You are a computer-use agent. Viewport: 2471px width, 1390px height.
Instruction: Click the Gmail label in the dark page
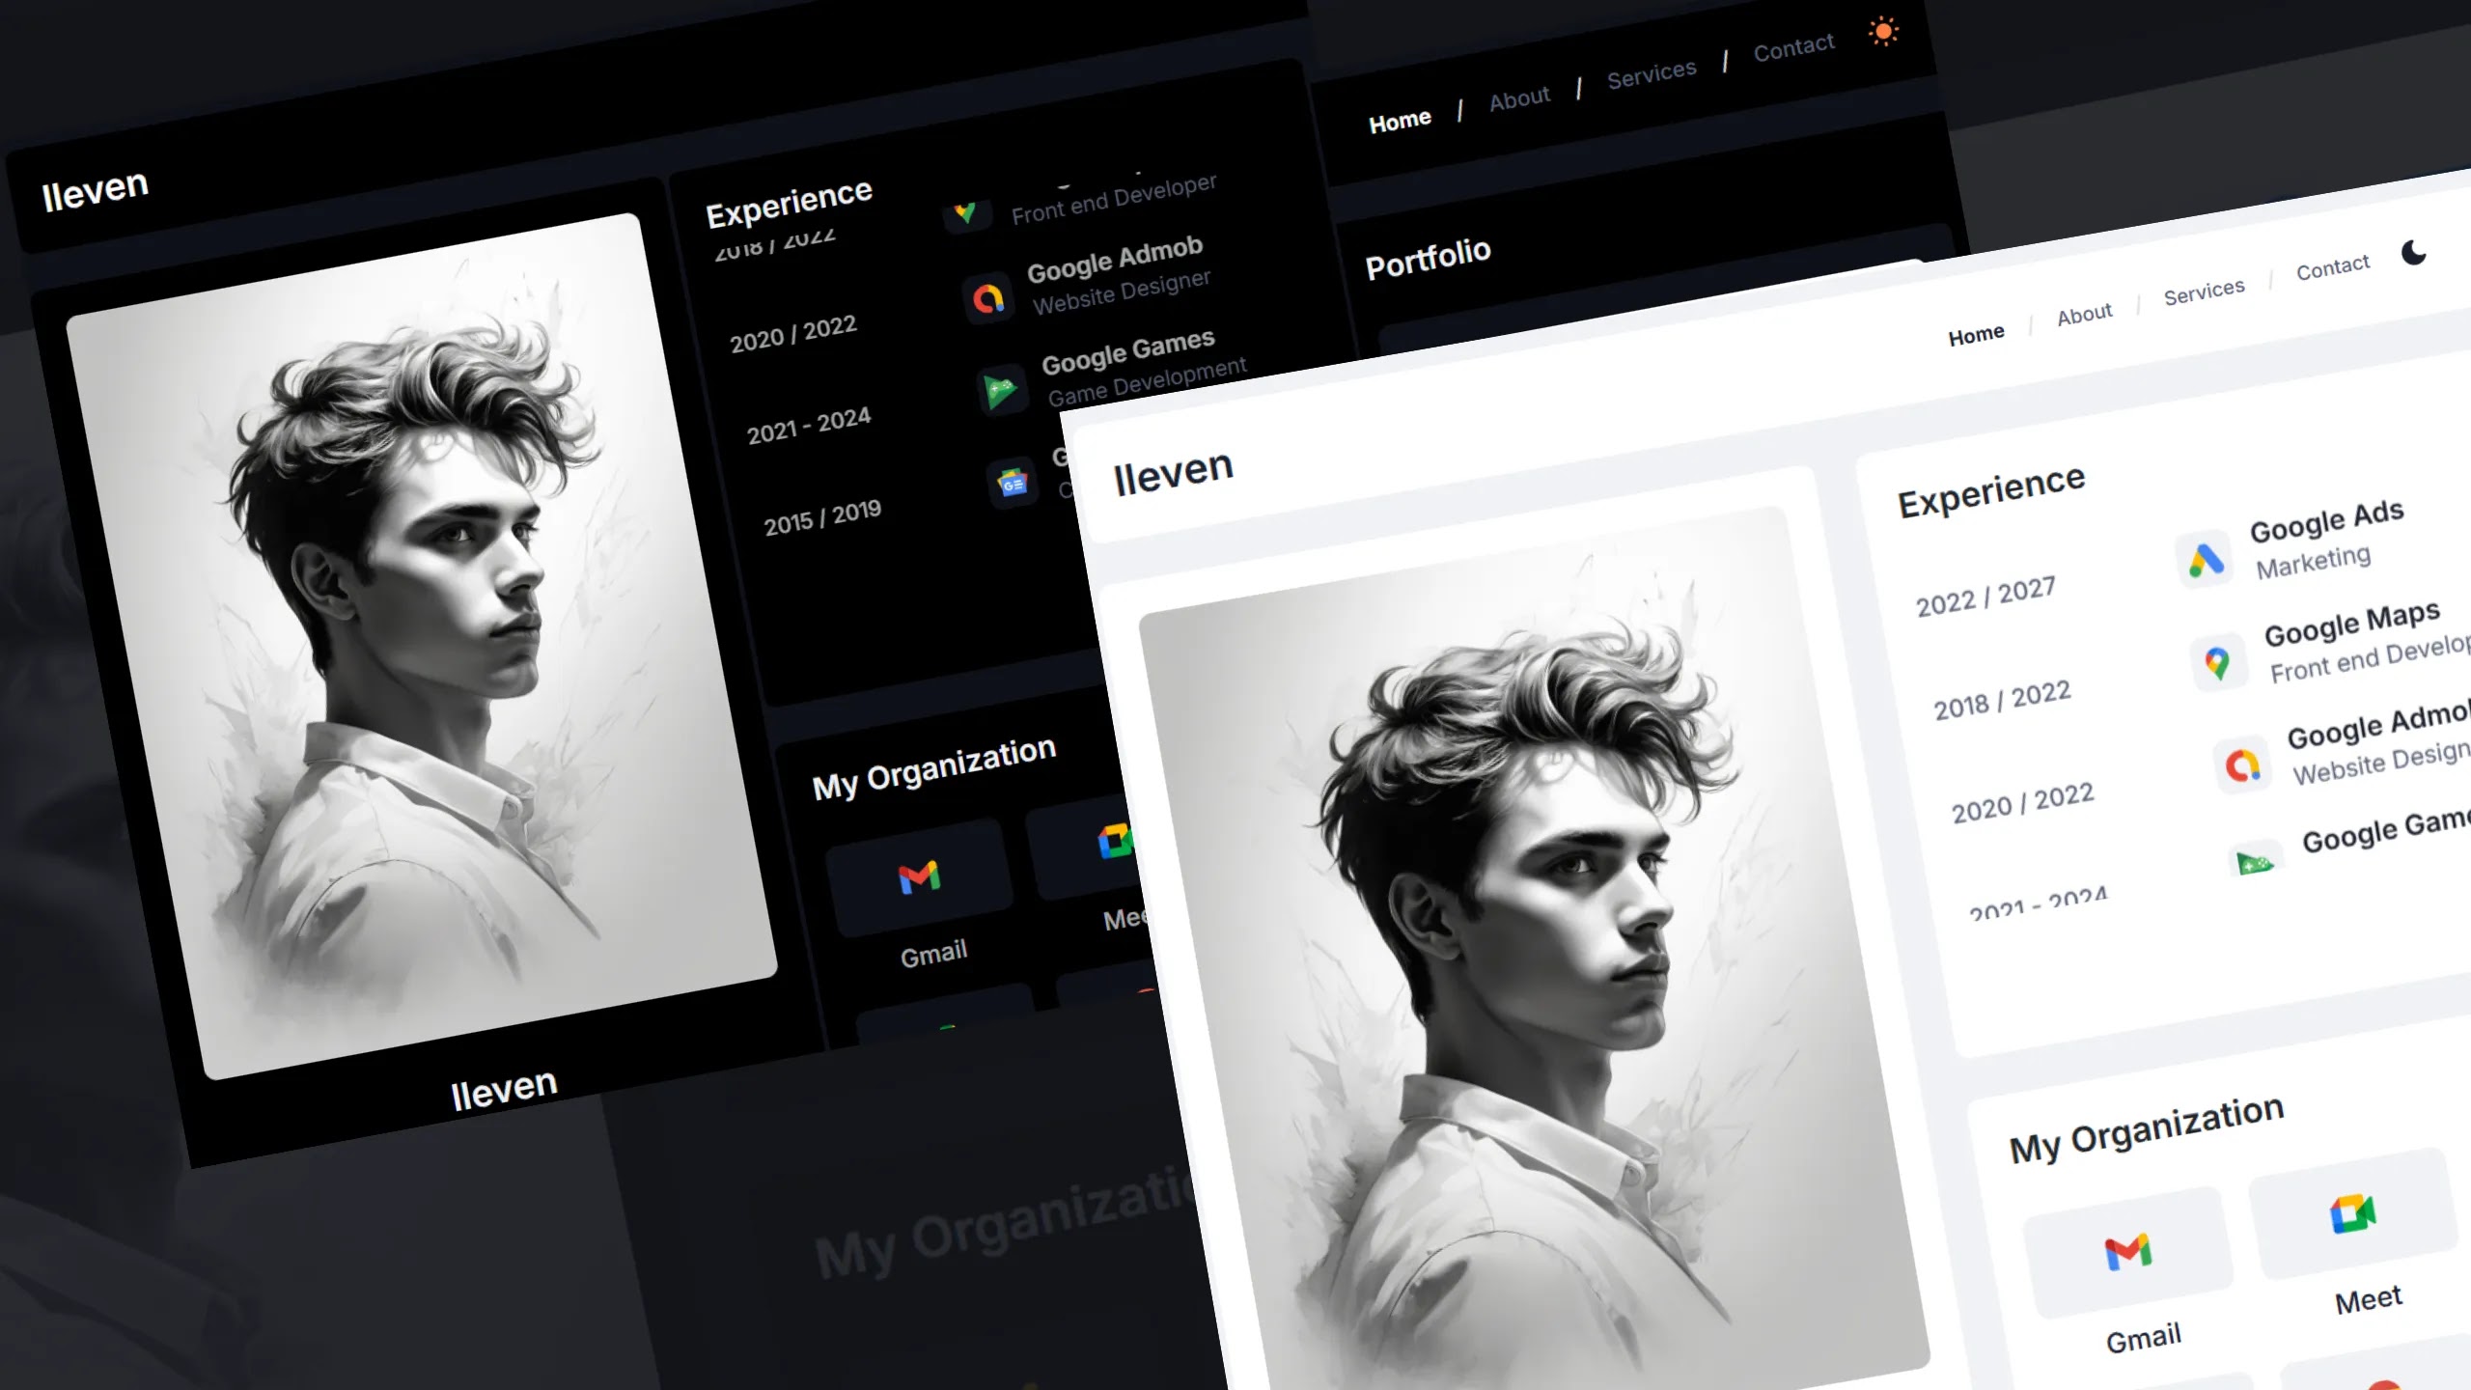click(x=933, y=954)
